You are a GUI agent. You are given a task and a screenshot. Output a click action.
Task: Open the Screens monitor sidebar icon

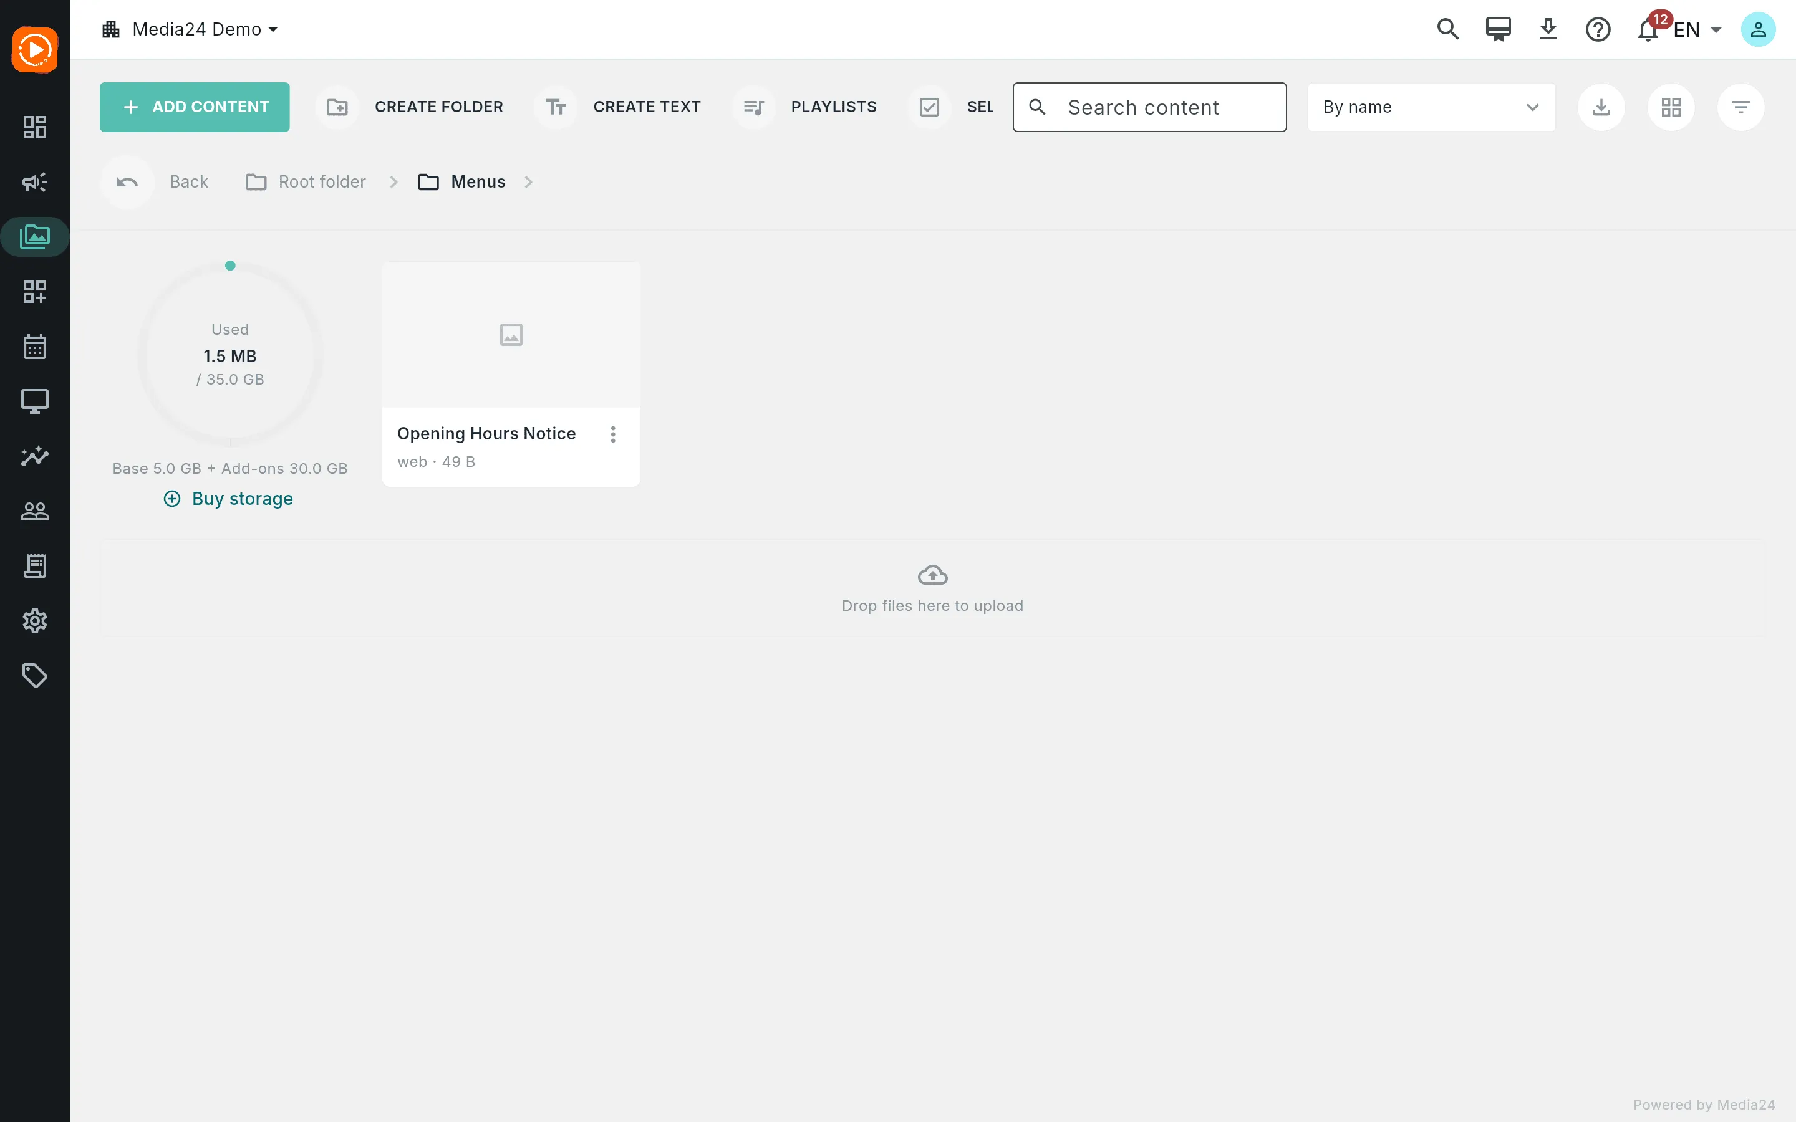point(35,401)
